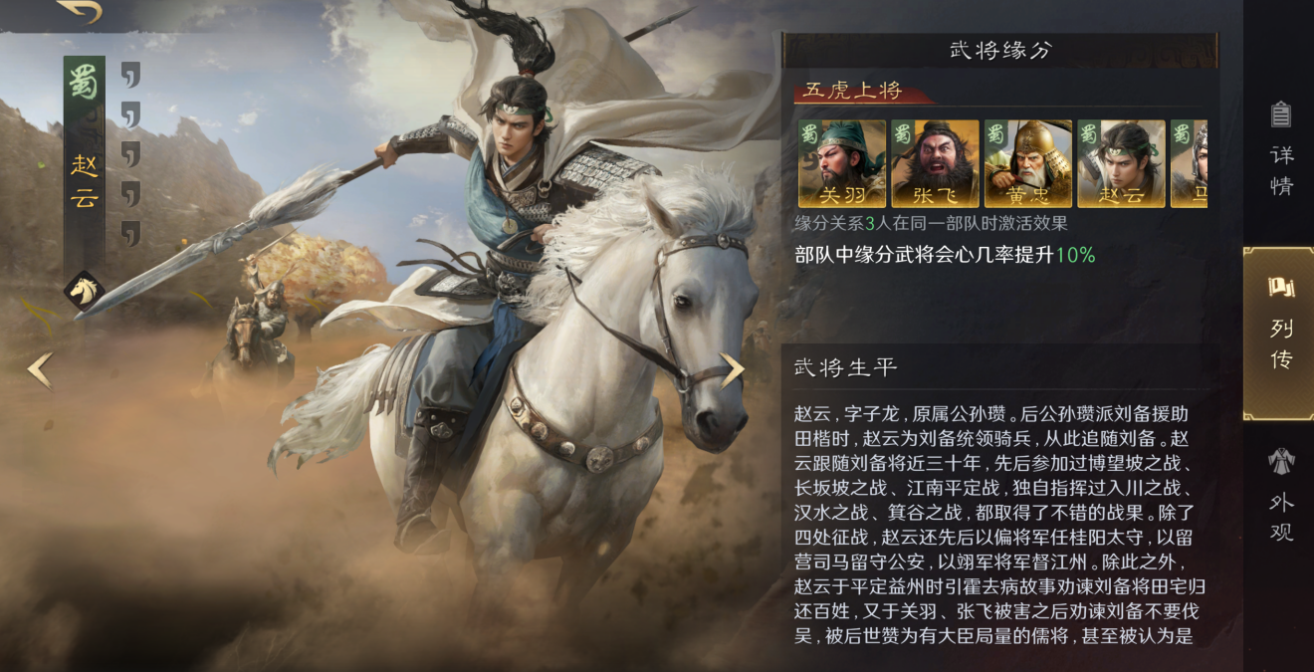
Task: Select the 黄忠 portrait
Action: (1028, 163)
